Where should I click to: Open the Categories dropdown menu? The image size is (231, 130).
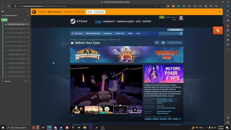point(108,34)
